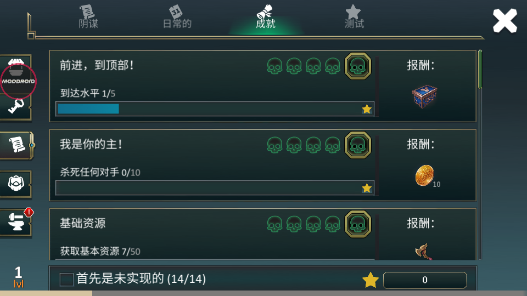Select highlighted skull badge for 我是你的主！
Viewport: 527px width, 296px height.
357,145
